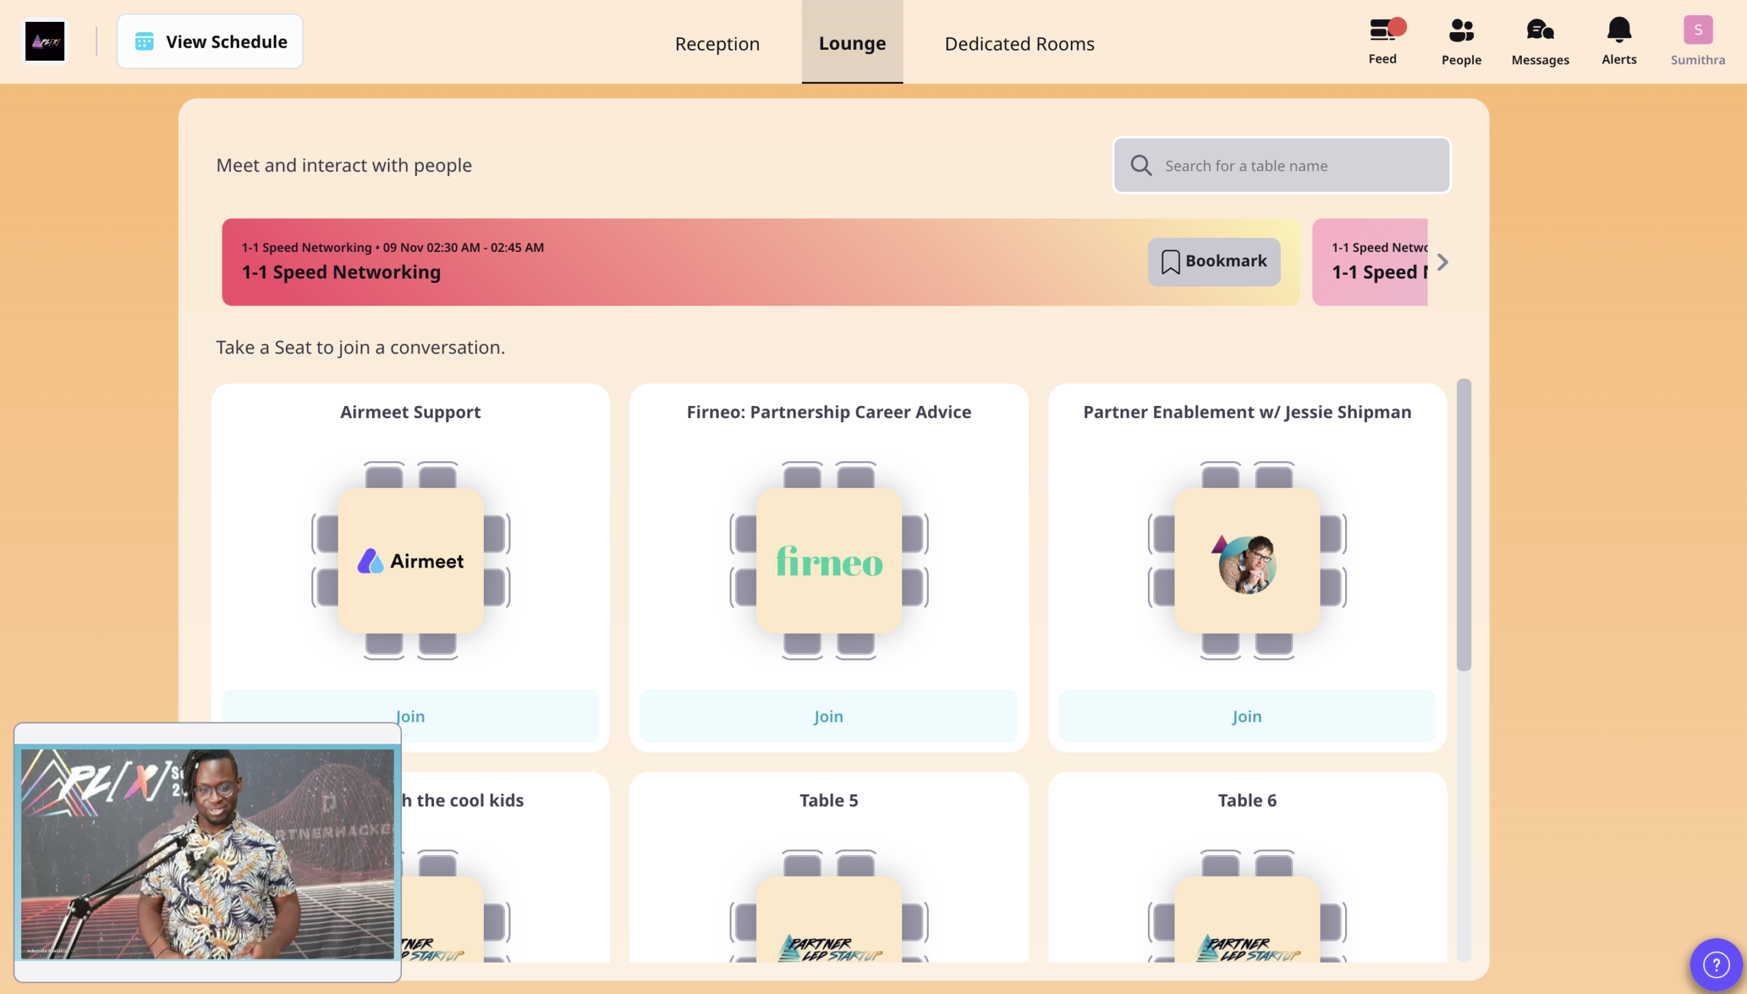Click the live stream video thumbnail

tap(207, 853)
